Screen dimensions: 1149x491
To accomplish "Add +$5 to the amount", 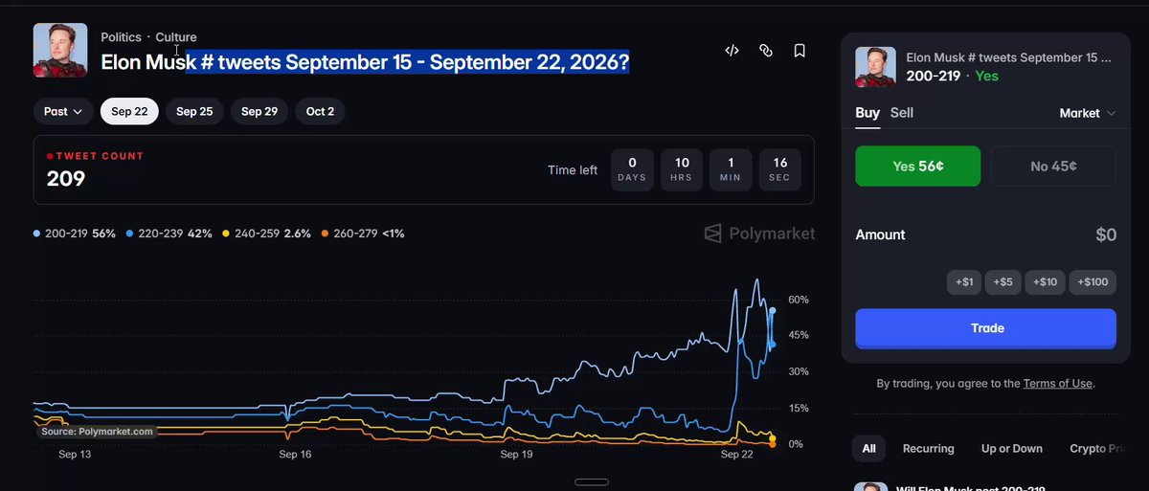I will pyautogui.click(x=1003, y=281).
